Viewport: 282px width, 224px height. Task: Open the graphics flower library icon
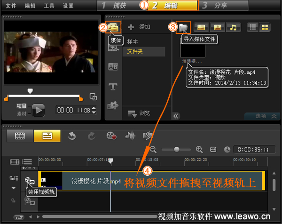pyautogui.click(x=113, y=105)
